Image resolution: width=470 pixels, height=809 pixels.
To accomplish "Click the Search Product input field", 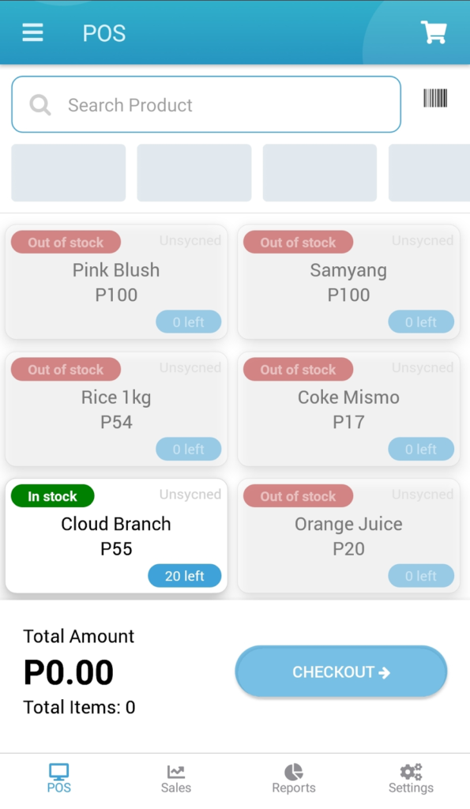I will tap(205, 104).
